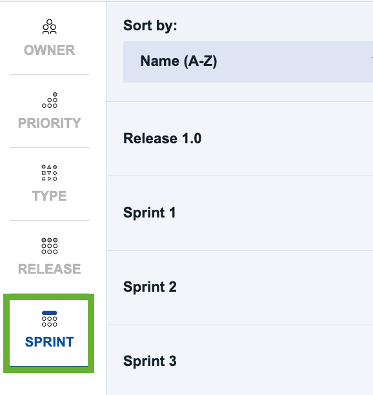Select the Release 1.0 row
373x395 pixels.
click(x=239, y=139)
